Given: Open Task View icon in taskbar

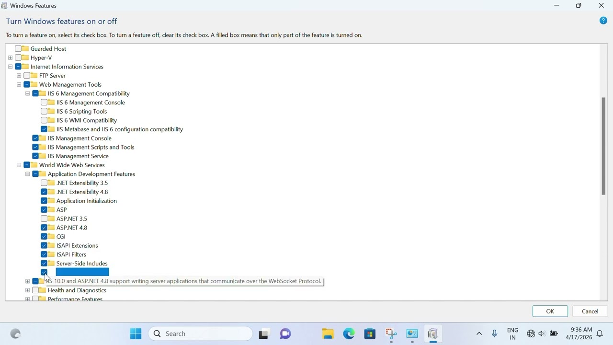Looking at the screenshot, I should 263,334.
